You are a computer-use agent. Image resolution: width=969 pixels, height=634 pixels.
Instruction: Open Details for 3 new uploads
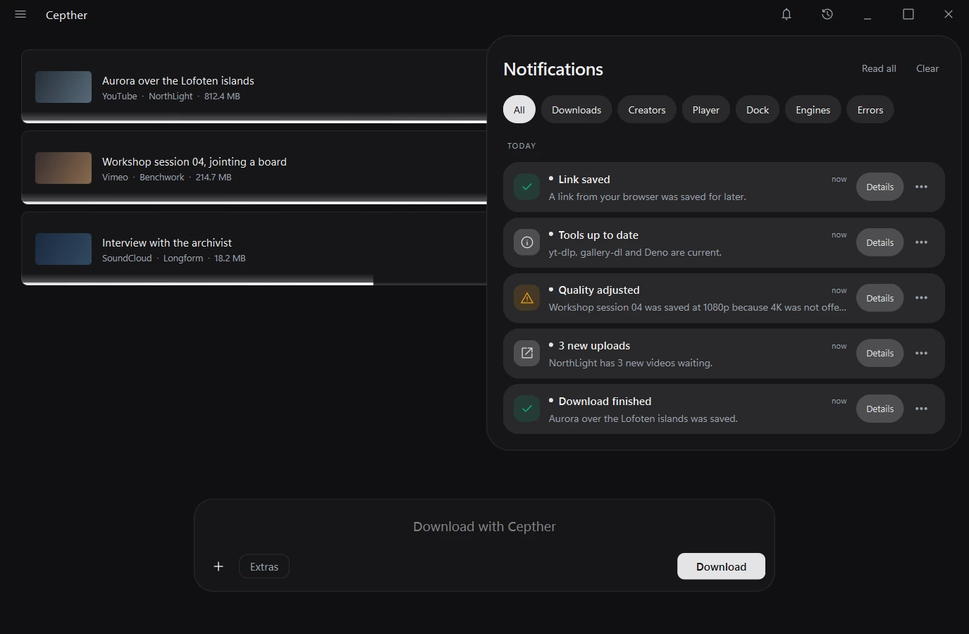879,353
